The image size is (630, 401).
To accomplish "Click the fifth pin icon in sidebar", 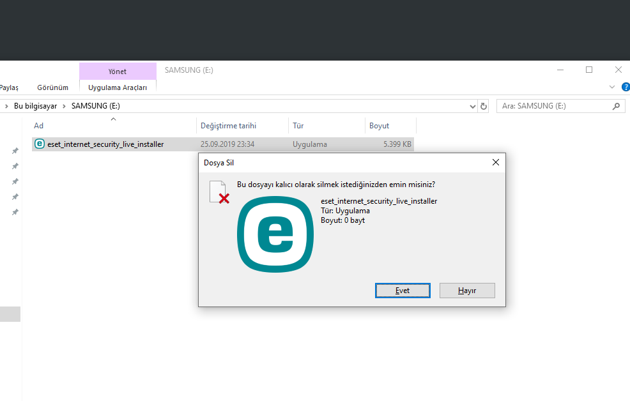I will tap(15, 212).
